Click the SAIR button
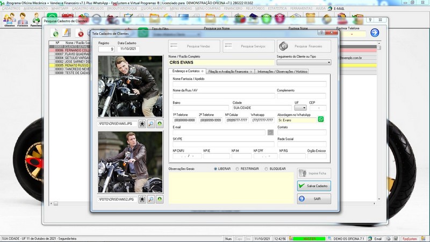430x242 pixels. click(x=314, y=198)
